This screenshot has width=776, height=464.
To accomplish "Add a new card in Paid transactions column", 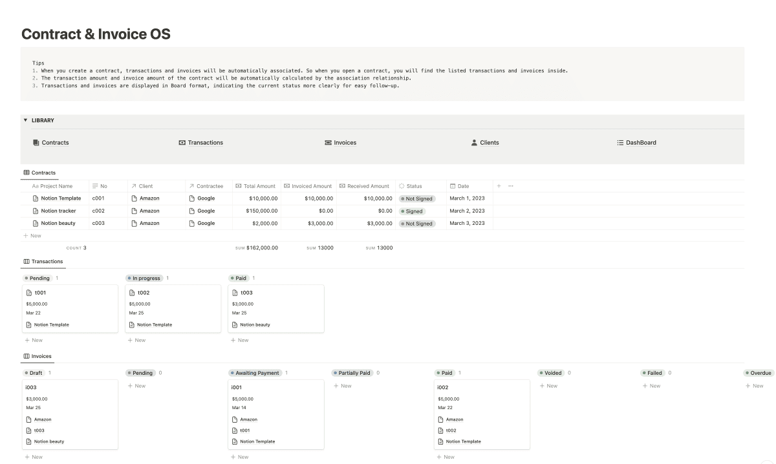I will (x=239, y=340).
